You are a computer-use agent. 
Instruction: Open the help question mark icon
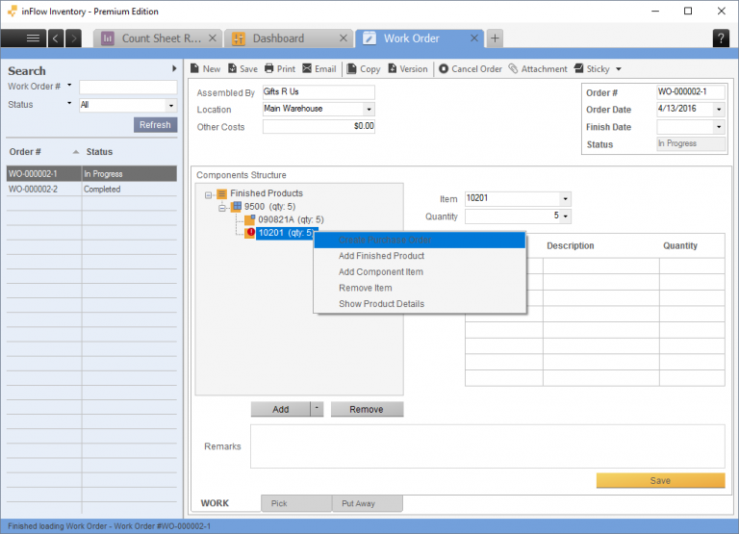click(721, 38)
